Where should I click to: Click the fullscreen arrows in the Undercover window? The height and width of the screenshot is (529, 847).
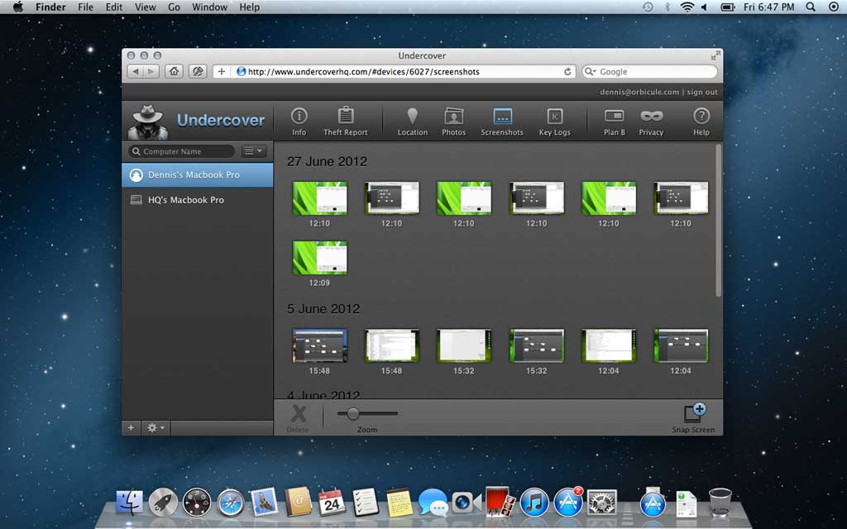click(x=715, y=55)
